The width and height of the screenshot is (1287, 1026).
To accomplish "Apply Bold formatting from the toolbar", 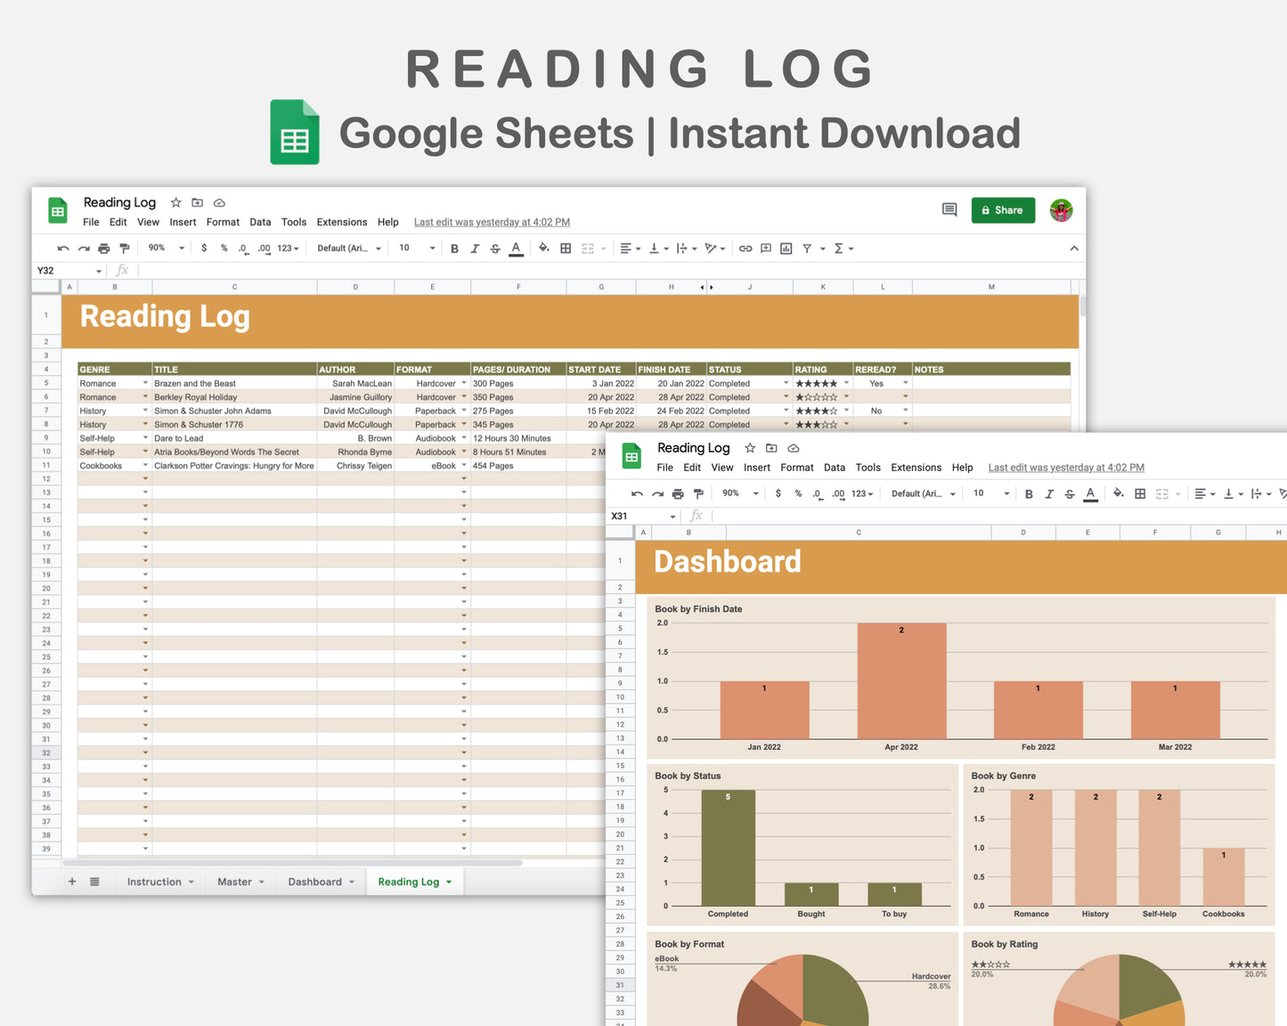I will pos(454,248).
